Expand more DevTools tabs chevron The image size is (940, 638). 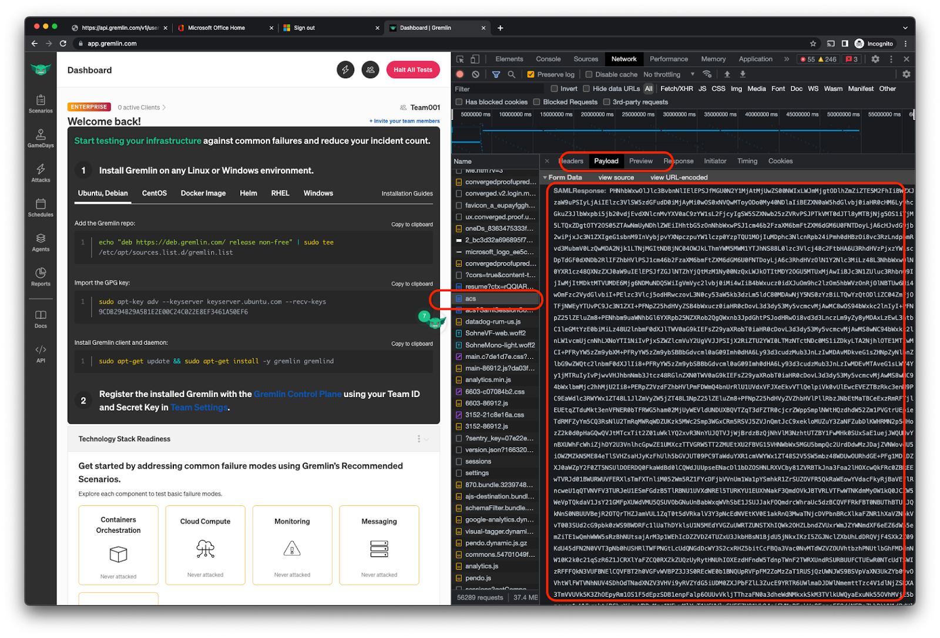tap(787, 59)
